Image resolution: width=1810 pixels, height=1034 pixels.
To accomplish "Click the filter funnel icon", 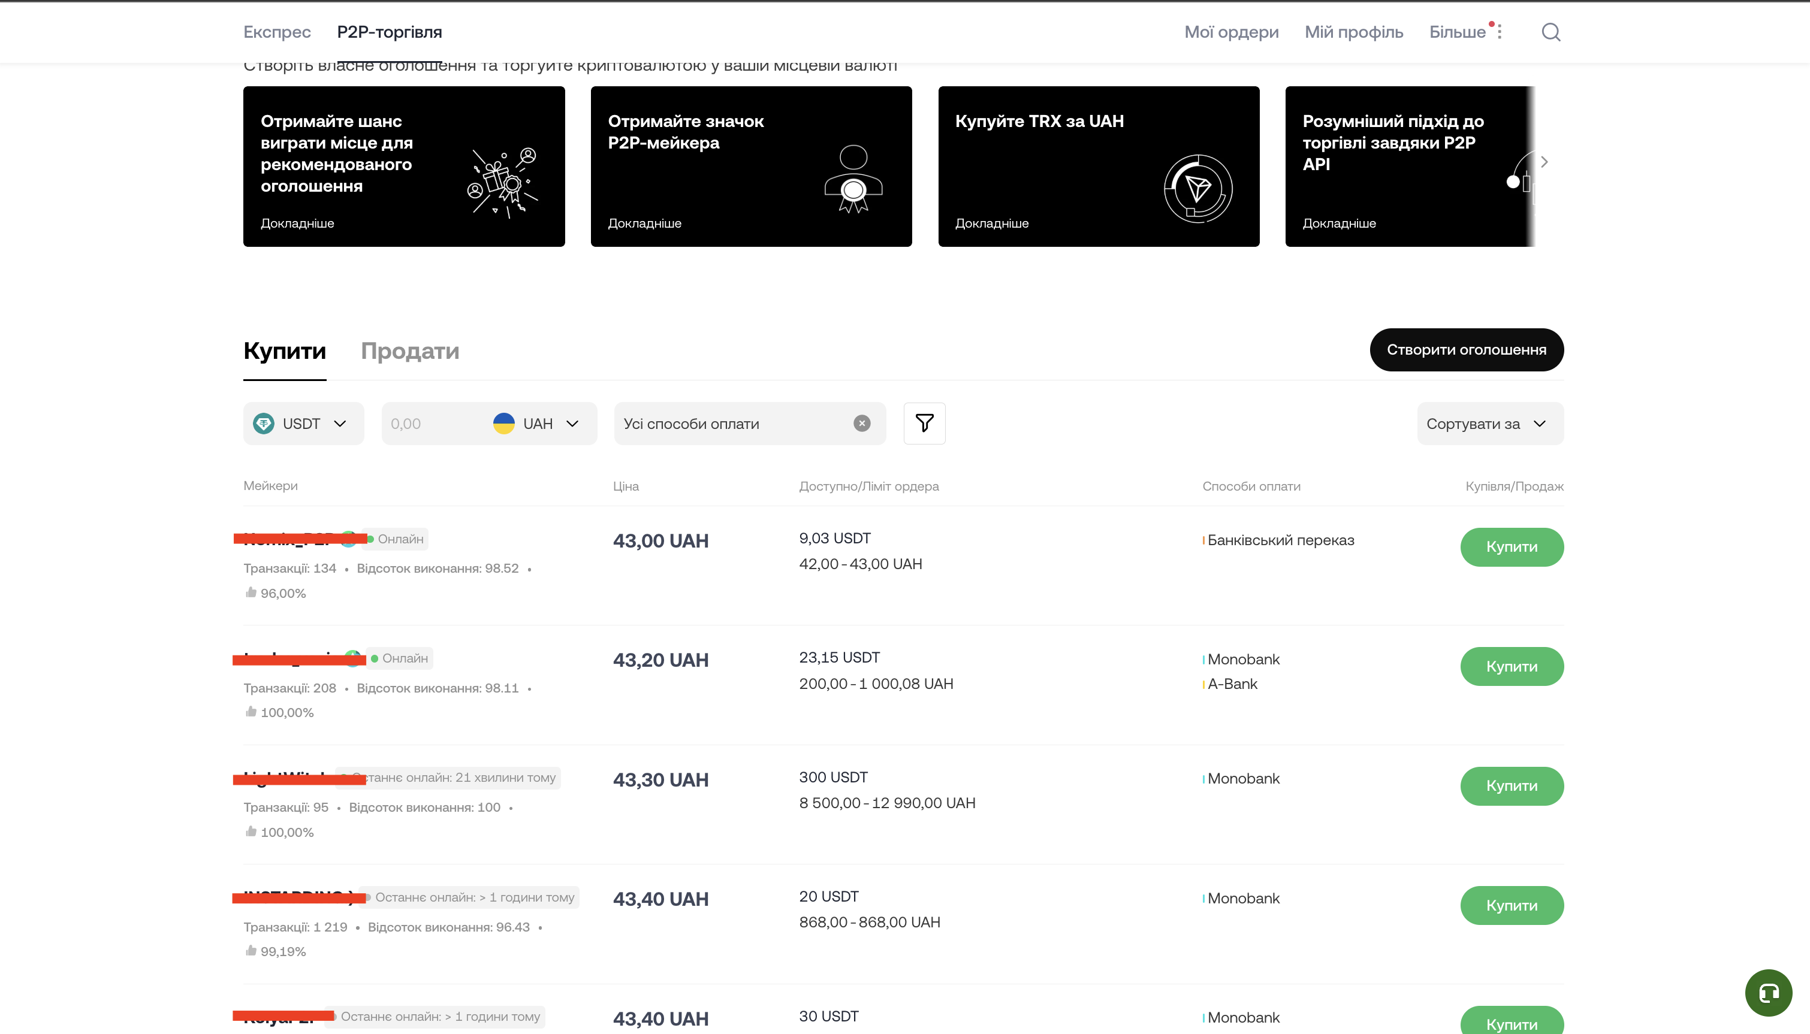I will pyautogui.click(x=924, y=424).
